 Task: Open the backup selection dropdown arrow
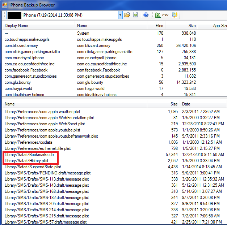[120, 15]
